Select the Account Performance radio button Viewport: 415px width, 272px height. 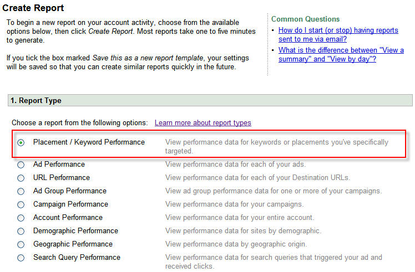click(x=21, y=218)
